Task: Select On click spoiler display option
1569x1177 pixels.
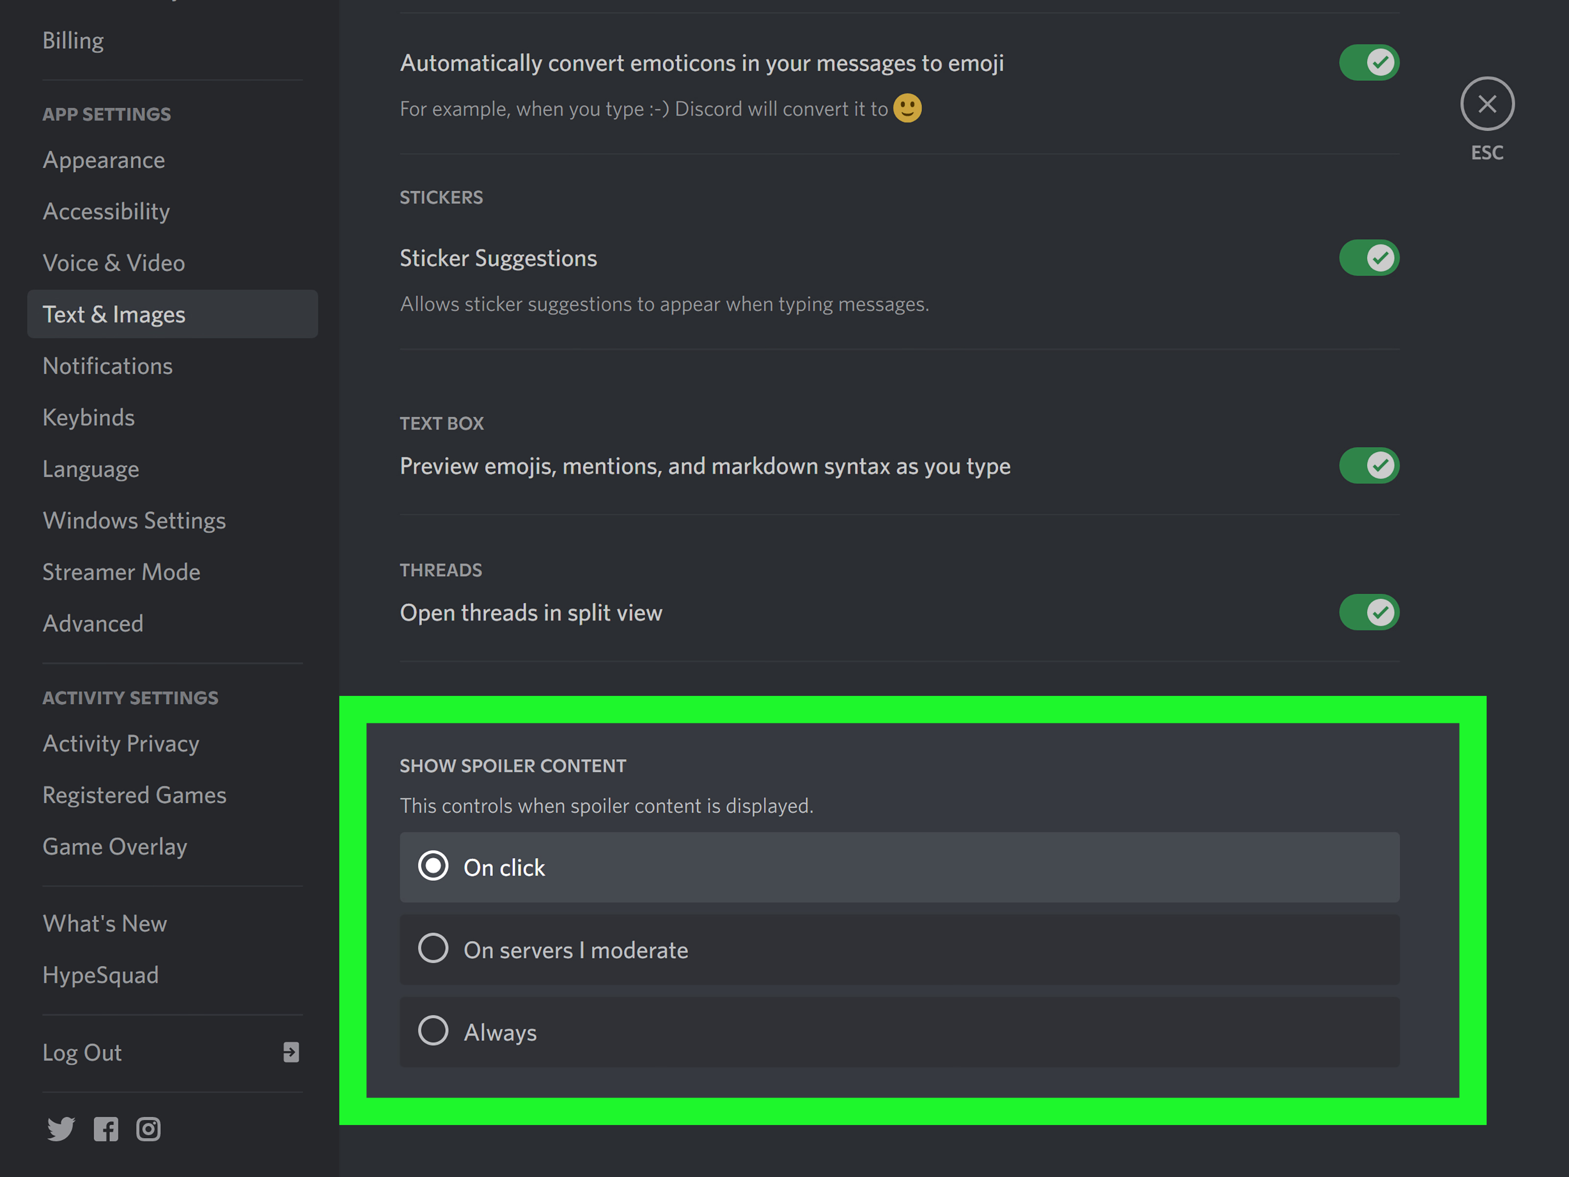Action: [x=432, y=866]
